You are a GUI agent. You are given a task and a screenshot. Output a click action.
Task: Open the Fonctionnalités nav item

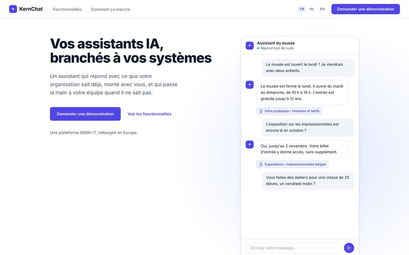[x=67, y=9]
